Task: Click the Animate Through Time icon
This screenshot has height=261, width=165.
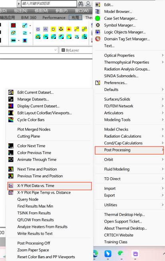Action: pos(11,159)
